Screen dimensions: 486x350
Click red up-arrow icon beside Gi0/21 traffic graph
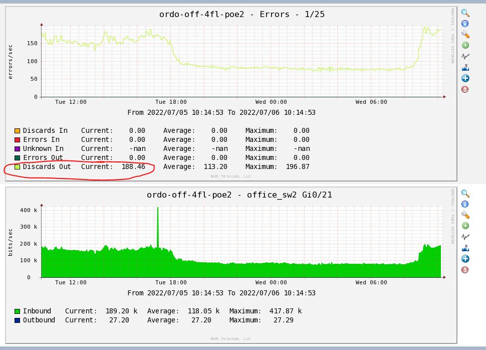465,270
